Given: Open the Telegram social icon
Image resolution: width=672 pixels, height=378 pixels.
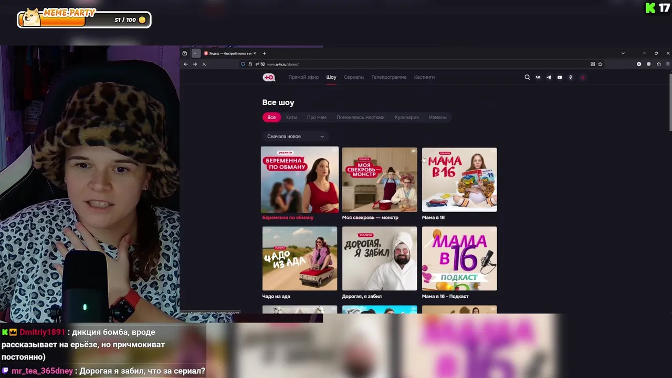Looking at the screenshot, I should (x=549, y=77).
